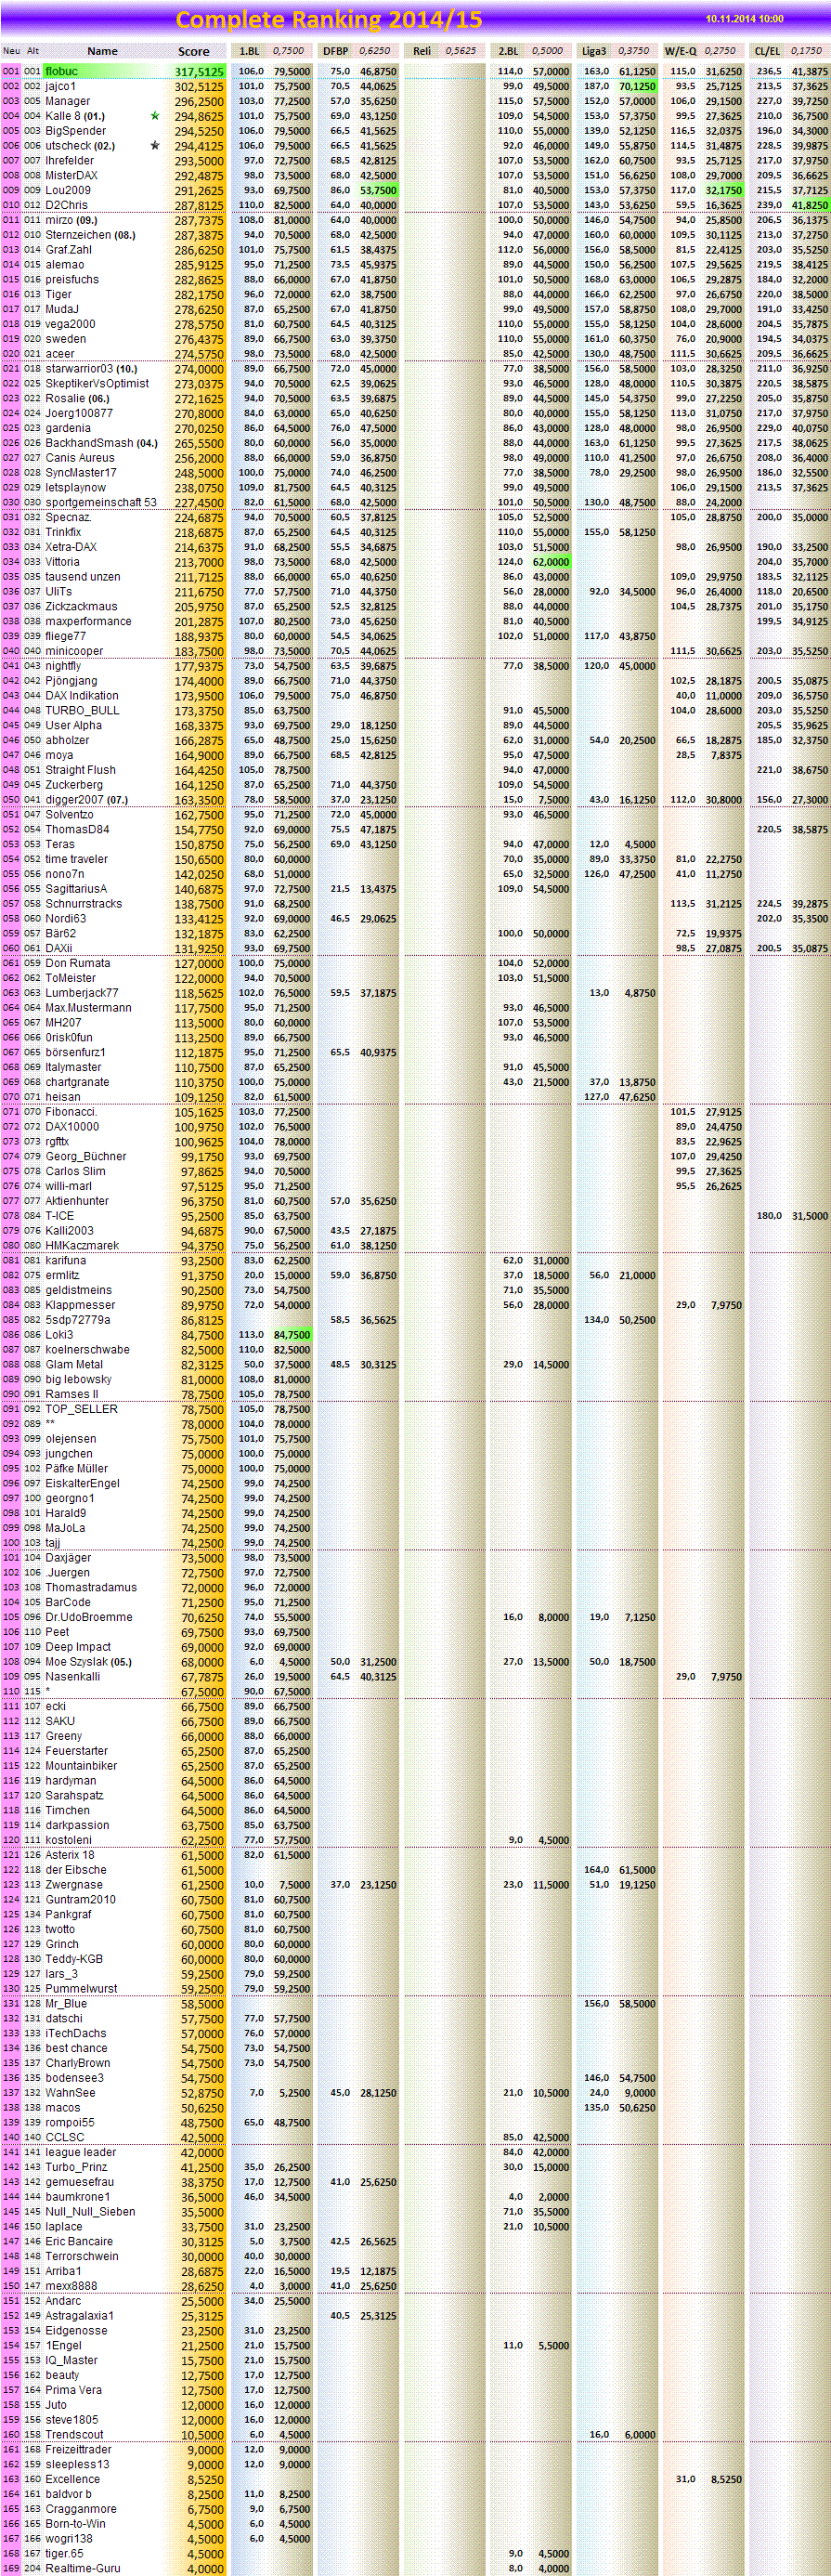Select the player name 'Realtime-Guru'

[83, 2568]
